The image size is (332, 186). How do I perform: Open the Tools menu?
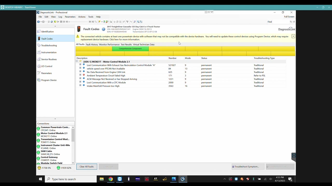click(91, 17)
